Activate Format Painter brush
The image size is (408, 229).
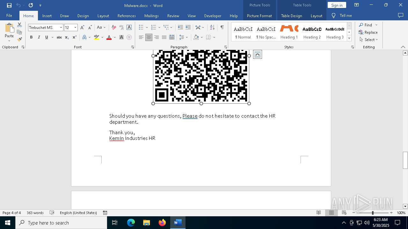click(x=19, y=39)
